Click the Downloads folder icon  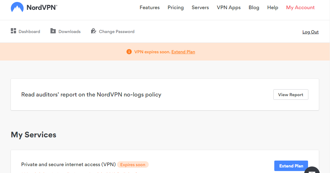click(x=53, y=31)
